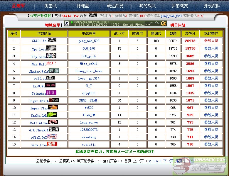
Task: Go to next page via 下一页
Action: [168, 161]
